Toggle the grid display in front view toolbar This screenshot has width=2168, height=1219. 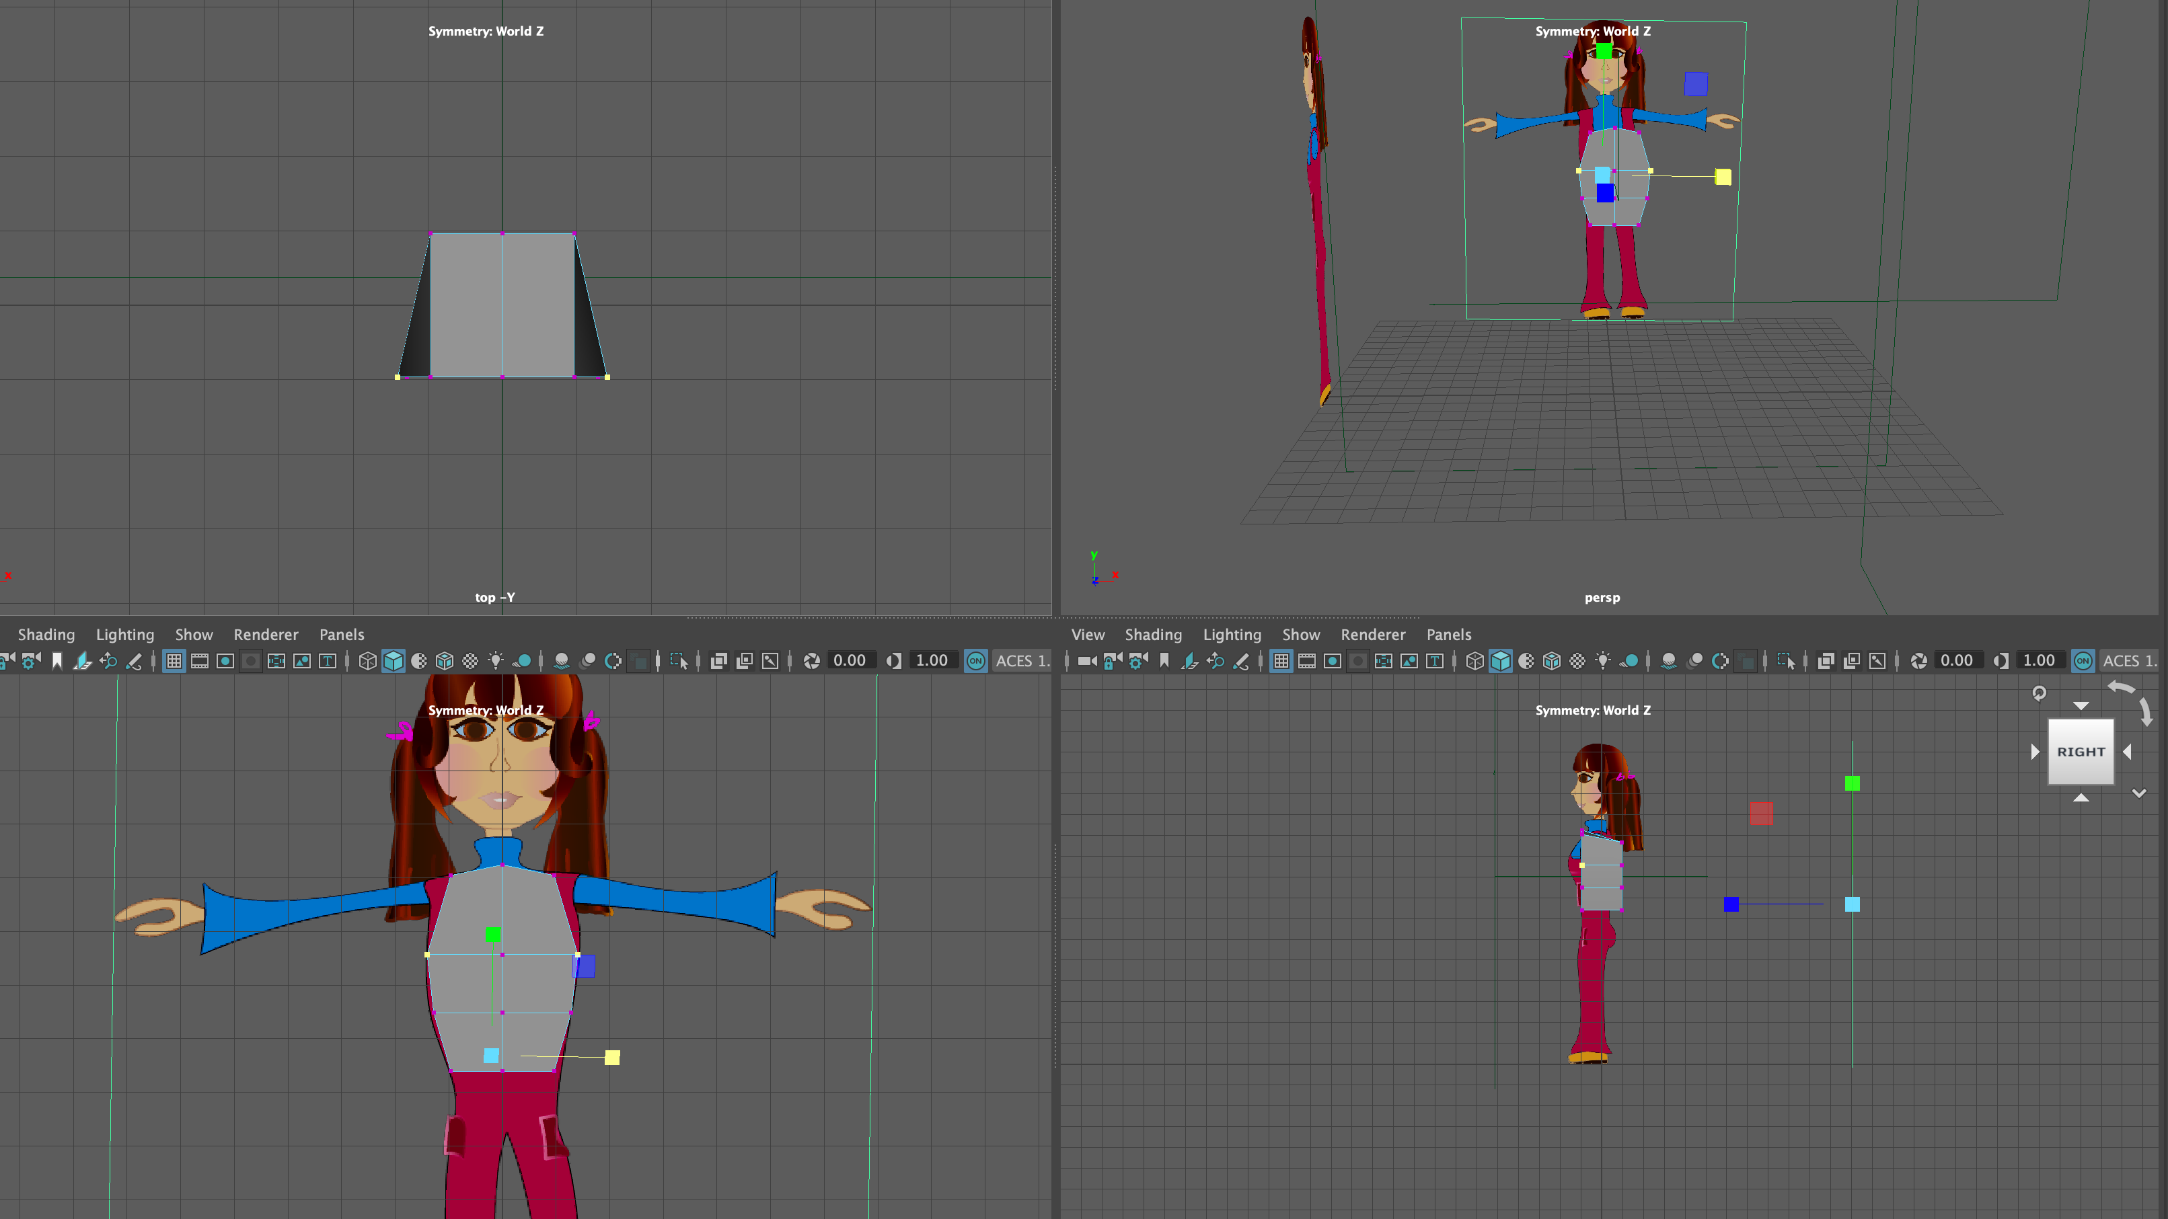pyautogui.click(x=174, y=661)
